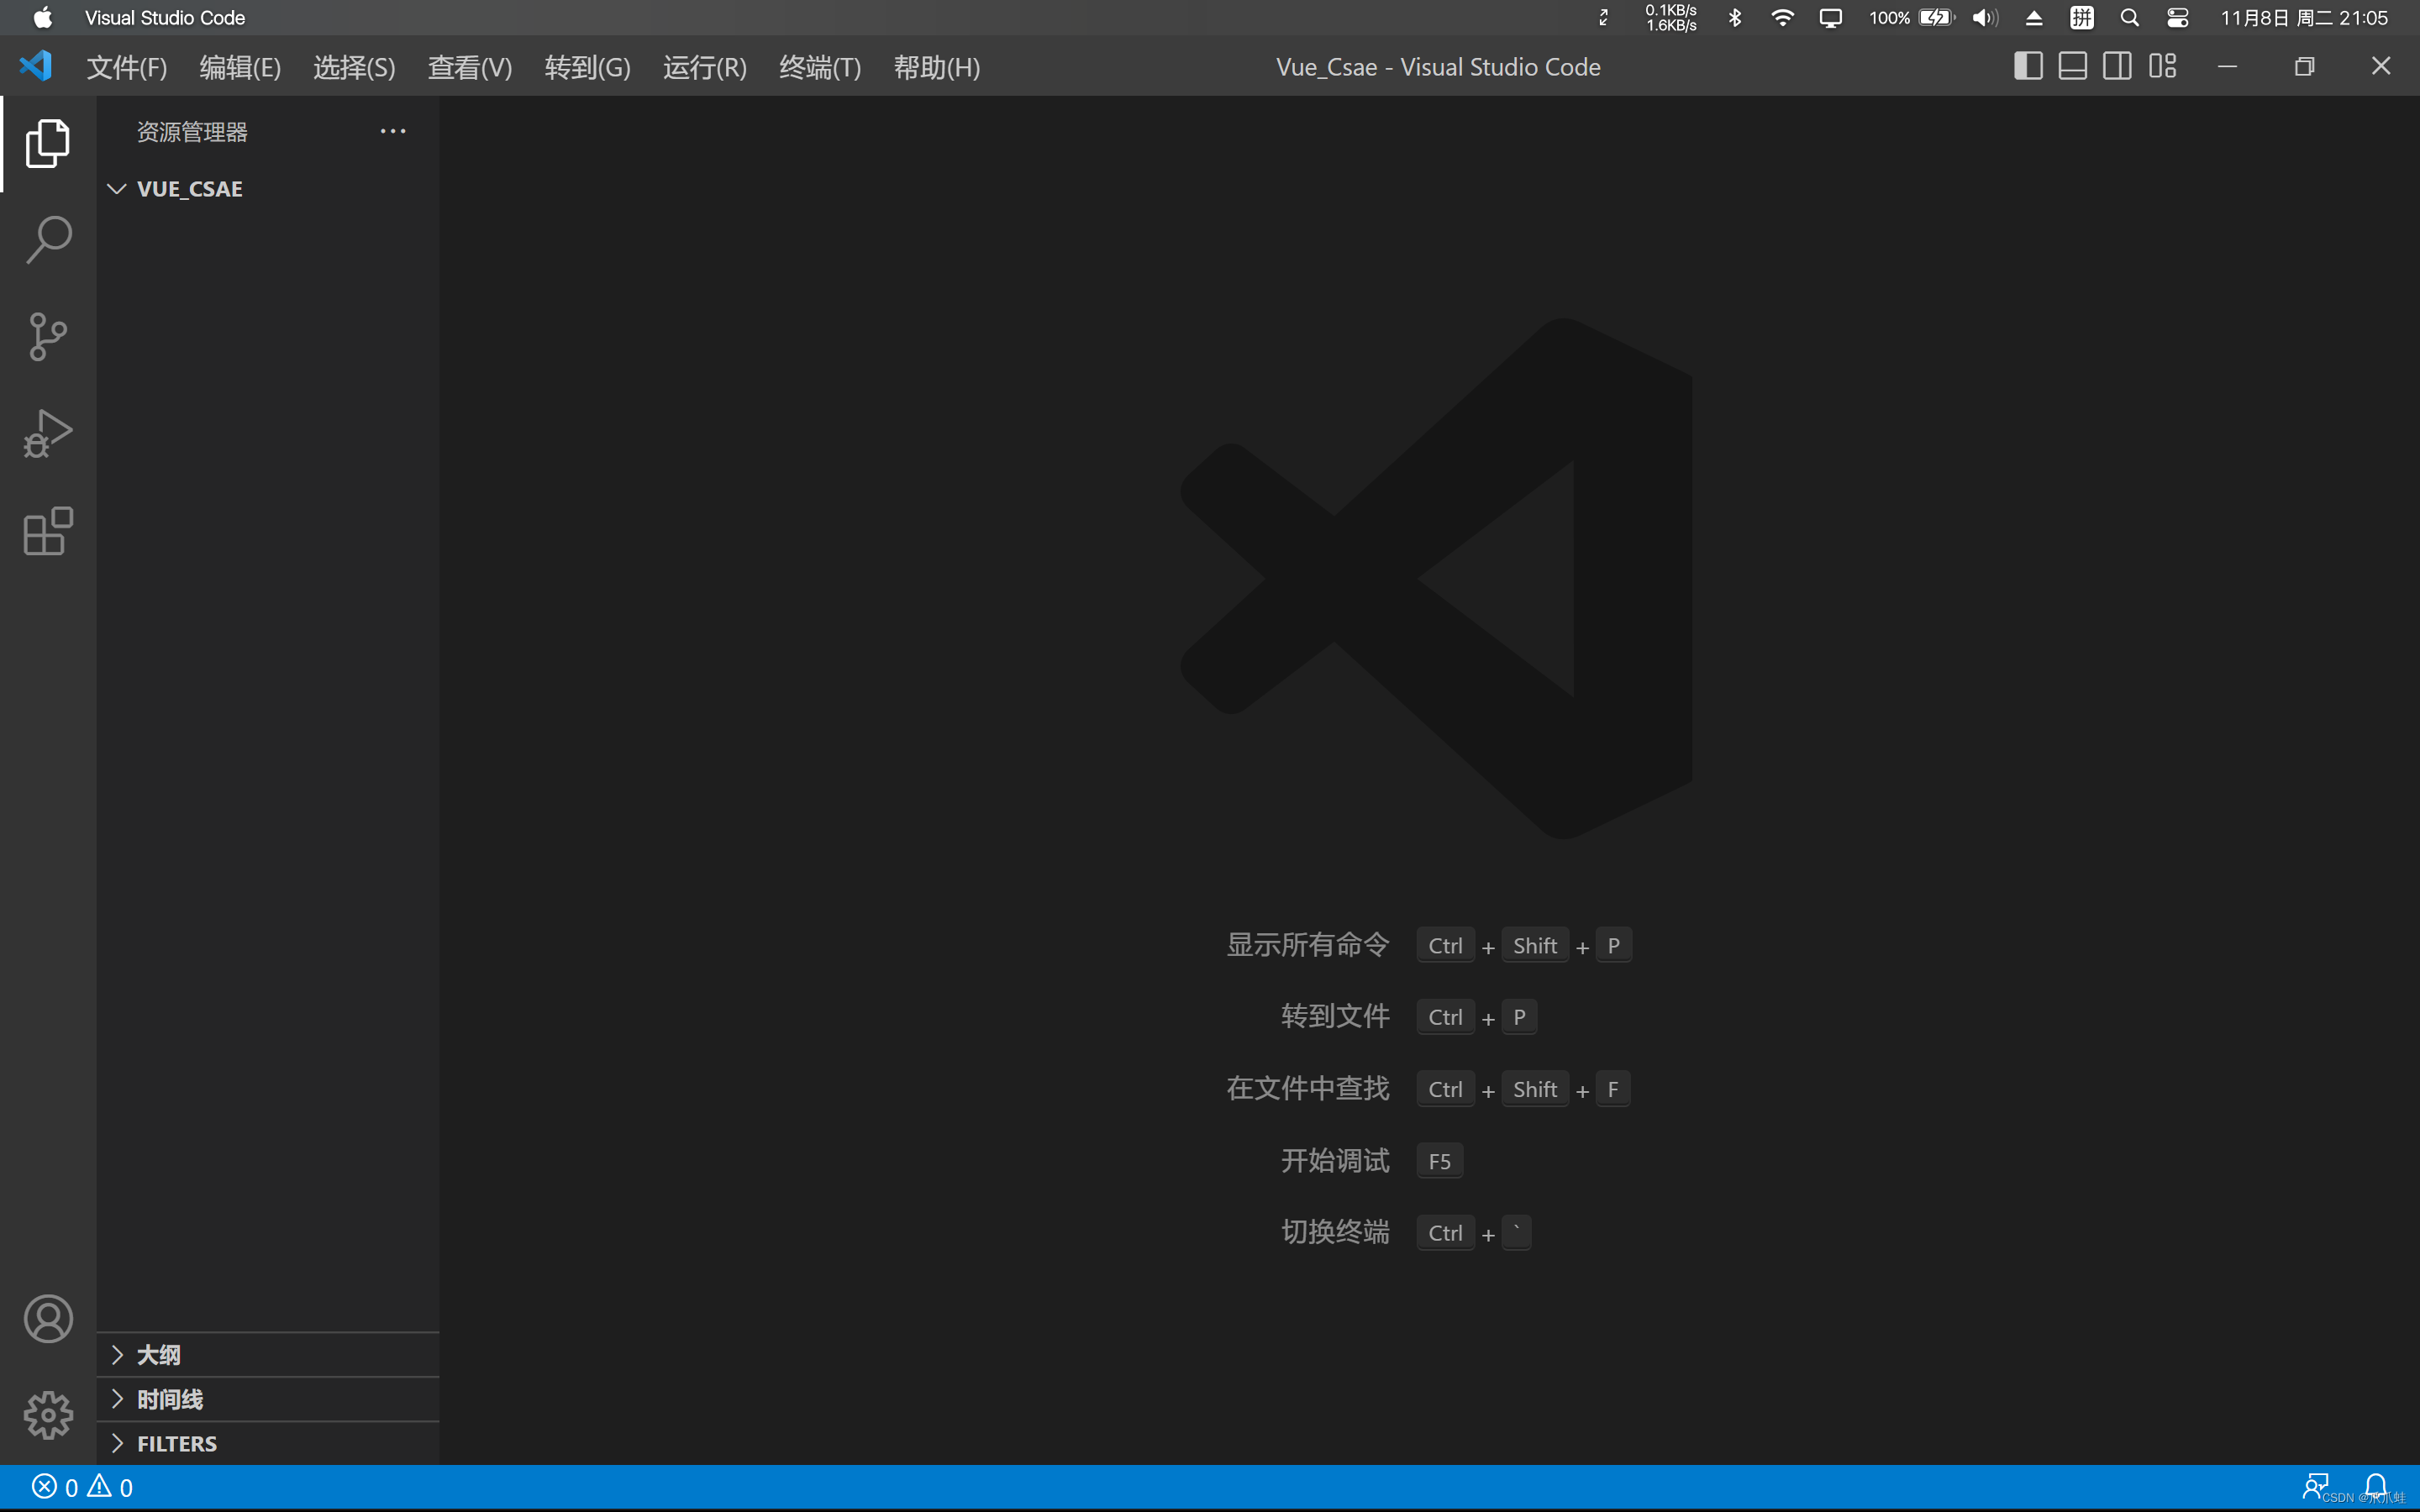2420x1512 pixels.
Task: Toggle the secondary side bar visibility
Action: coord(2117,66)
